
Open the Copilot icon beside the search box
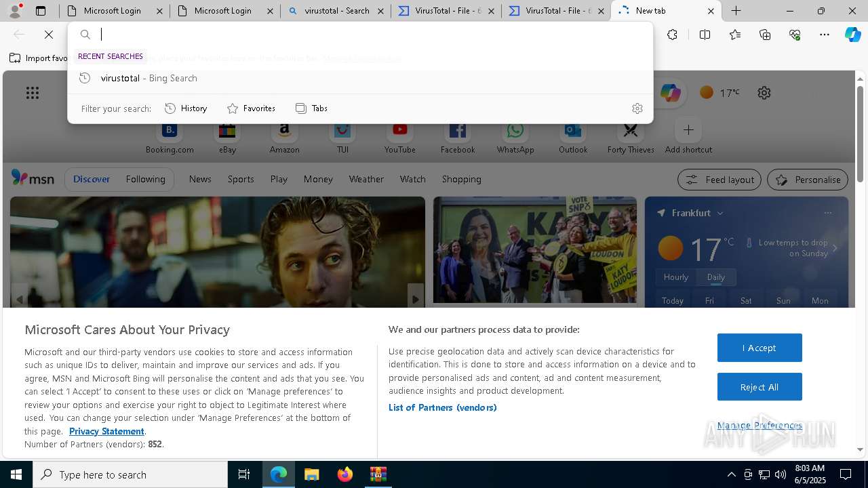click(670, 93)
